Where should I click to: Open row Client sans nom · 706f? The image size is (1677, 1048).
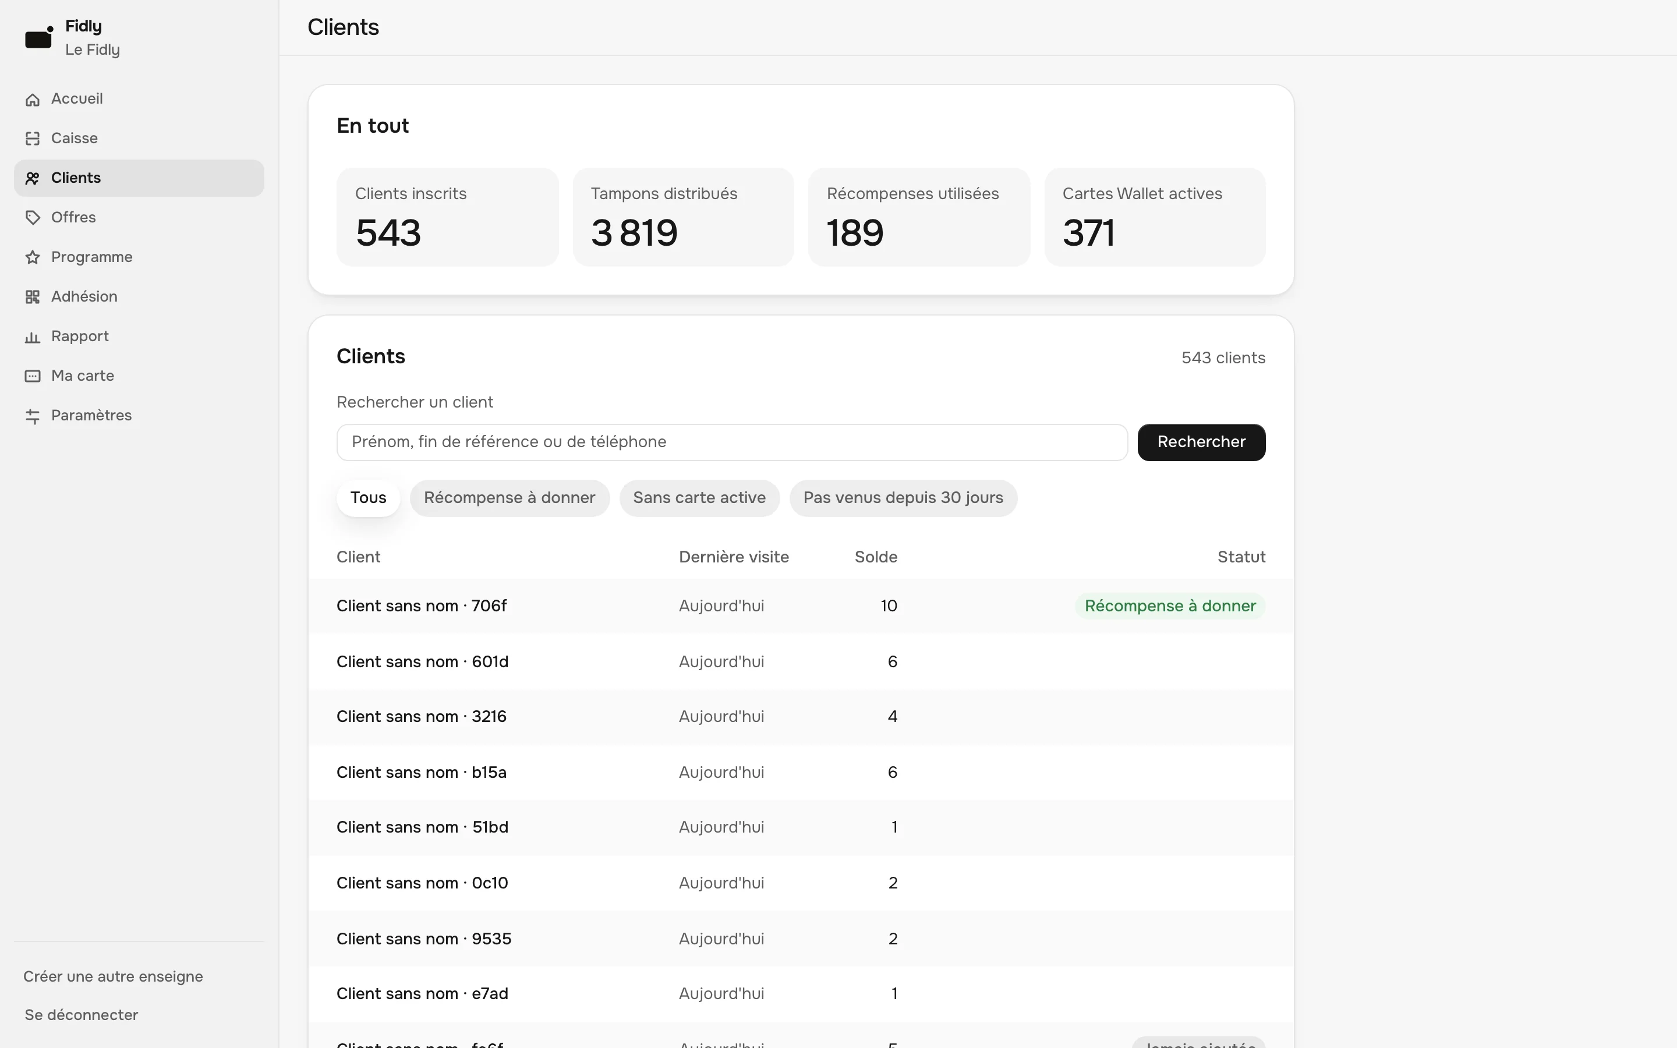point(801,606)
